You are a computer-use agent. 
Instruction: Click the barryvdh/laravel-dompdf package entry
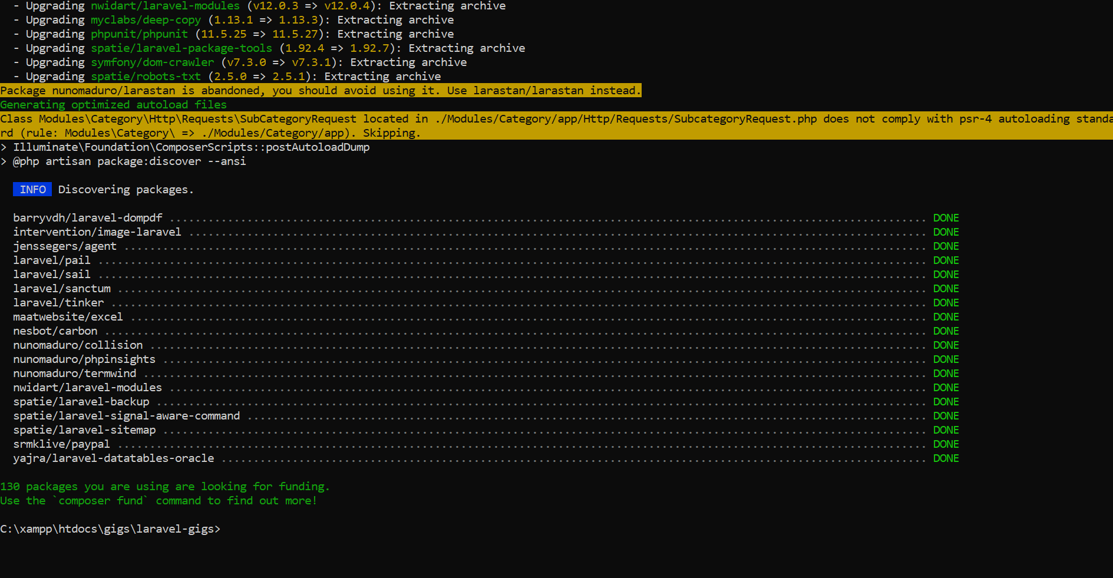[87, 217]
